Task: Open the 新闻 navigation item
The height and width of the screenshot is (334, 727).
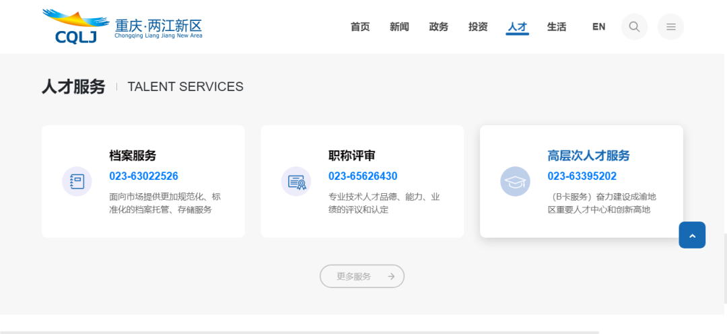Action: click(x=399, y=27)
